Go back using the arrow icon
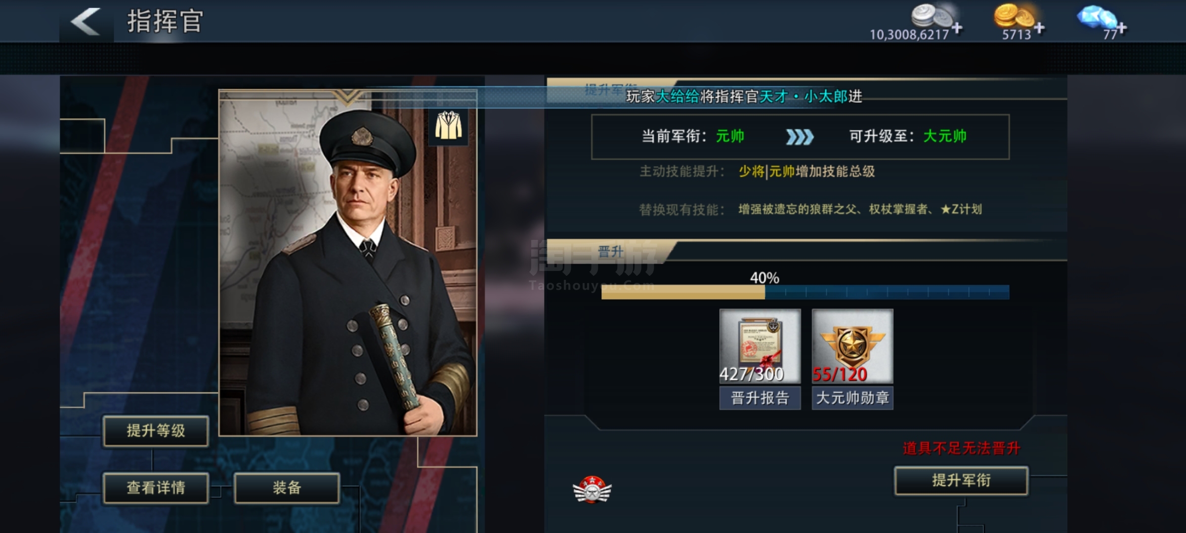The width and height of the screenshot is (1186, 533). click(85, 21)
